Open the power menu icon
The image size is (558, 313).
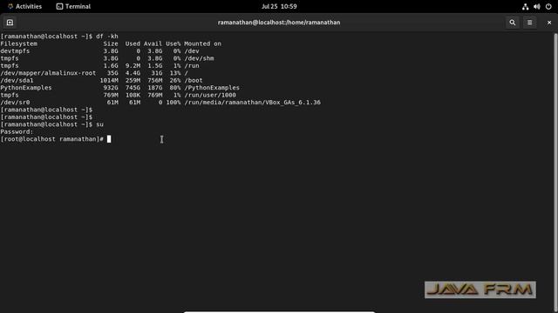(x=548, y=6)
